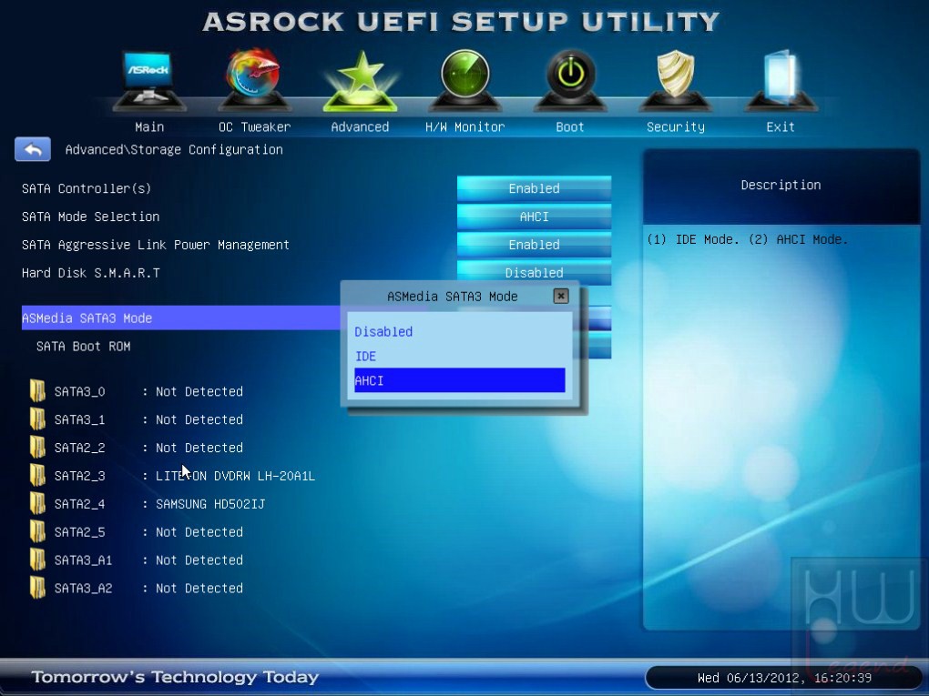Click the ASMedia SATA3 Mode popup title
This screenshot has height=696, width=929.
click(452, 297)
